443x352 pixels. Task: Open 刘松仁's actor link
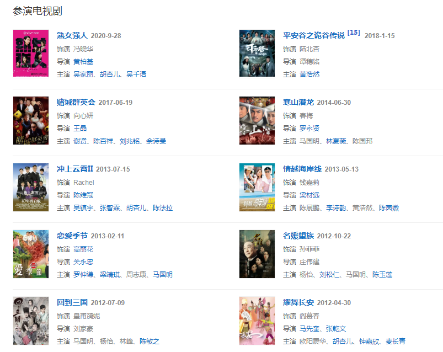point(329,275)
